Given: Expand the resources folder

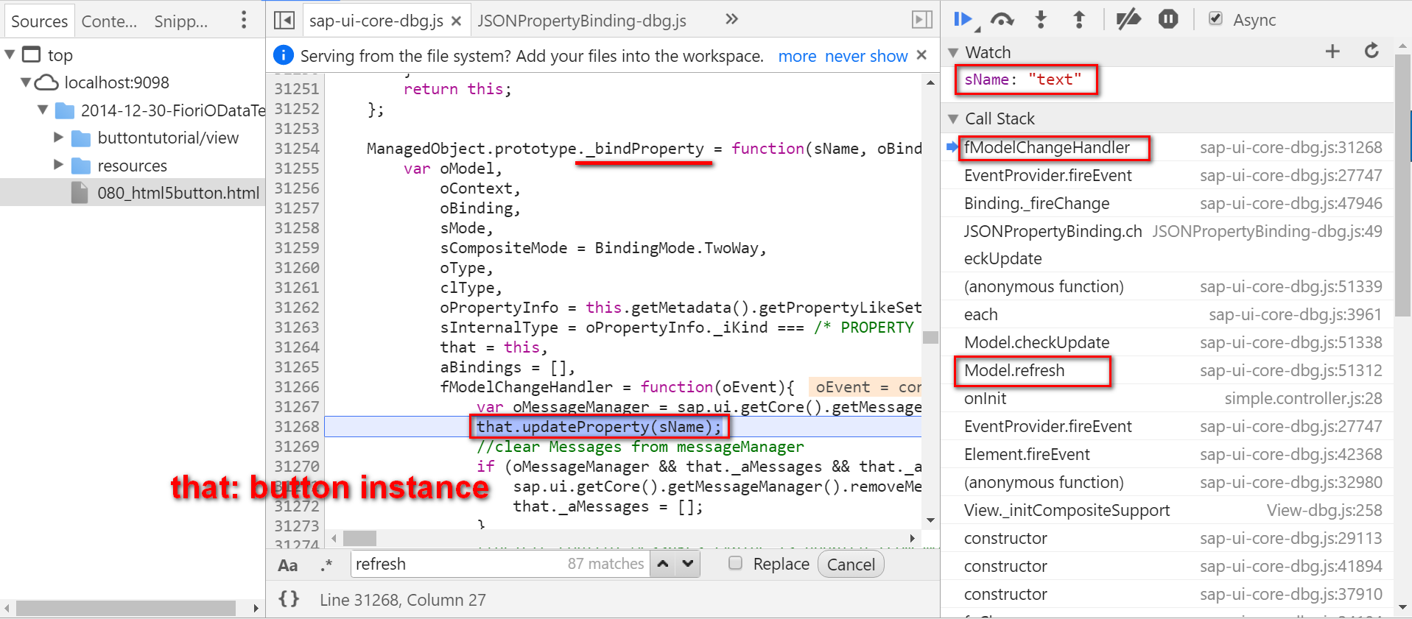Looking at the screenshot, I should [x=58, y=165].
